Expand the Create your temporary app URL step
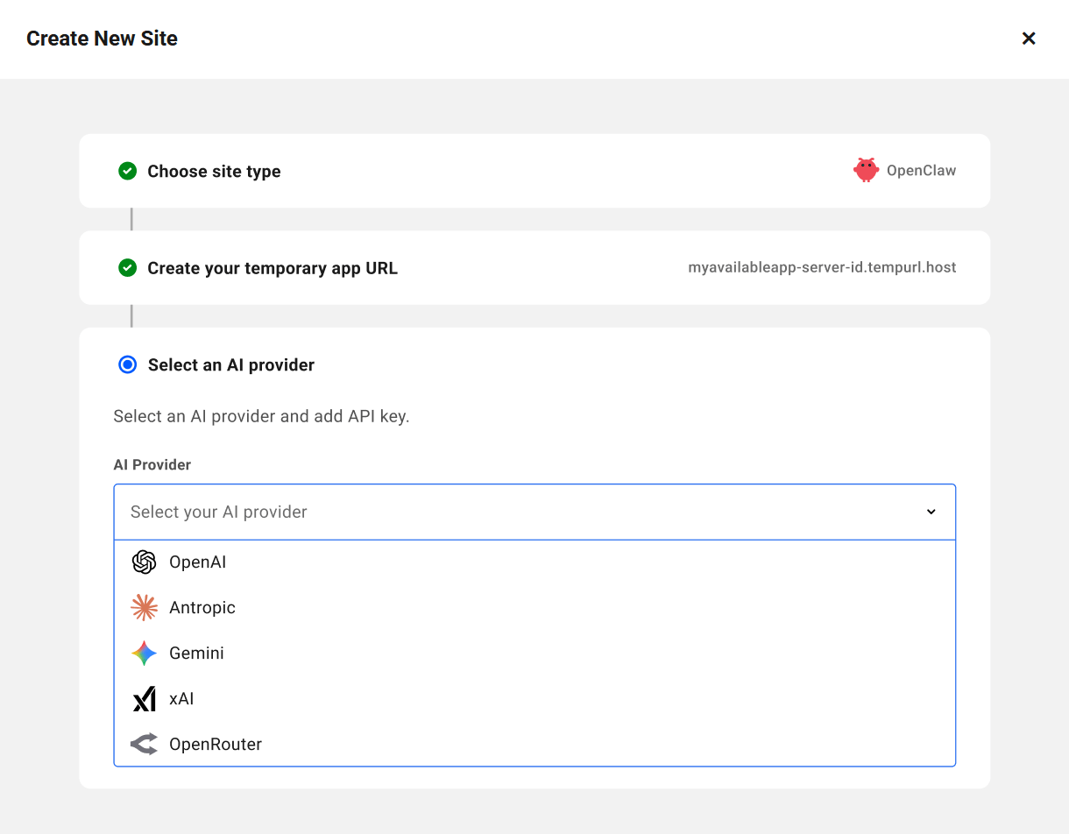 (x=534, y=267)
